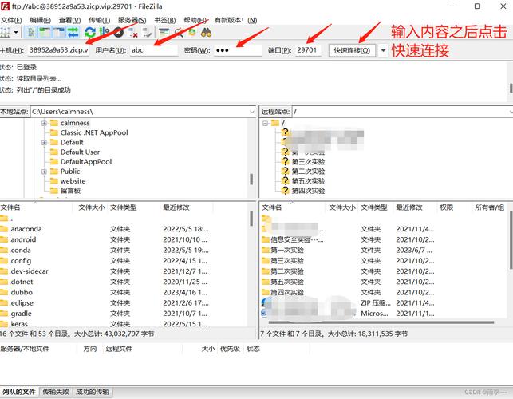
Task: Select the DefaultAppPool folder
Action: pyautogui.click(x=86, y=162)
